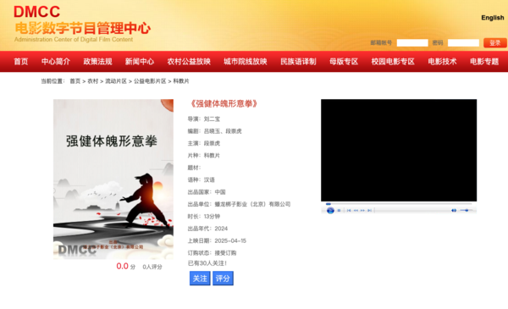Open the 母版专区 navigation item
508x309 pixels.
pos(344,62)
